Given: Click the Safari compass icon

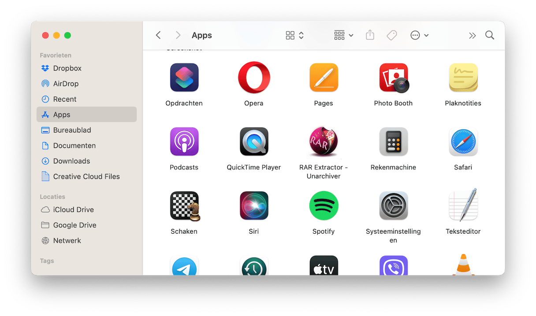Looking at the screenshot, I should 463,142.
